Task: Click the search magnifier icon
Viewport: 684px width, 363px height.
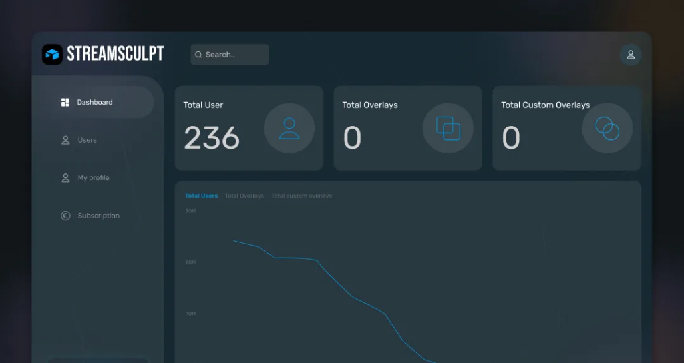Action: tap(198, 55)
